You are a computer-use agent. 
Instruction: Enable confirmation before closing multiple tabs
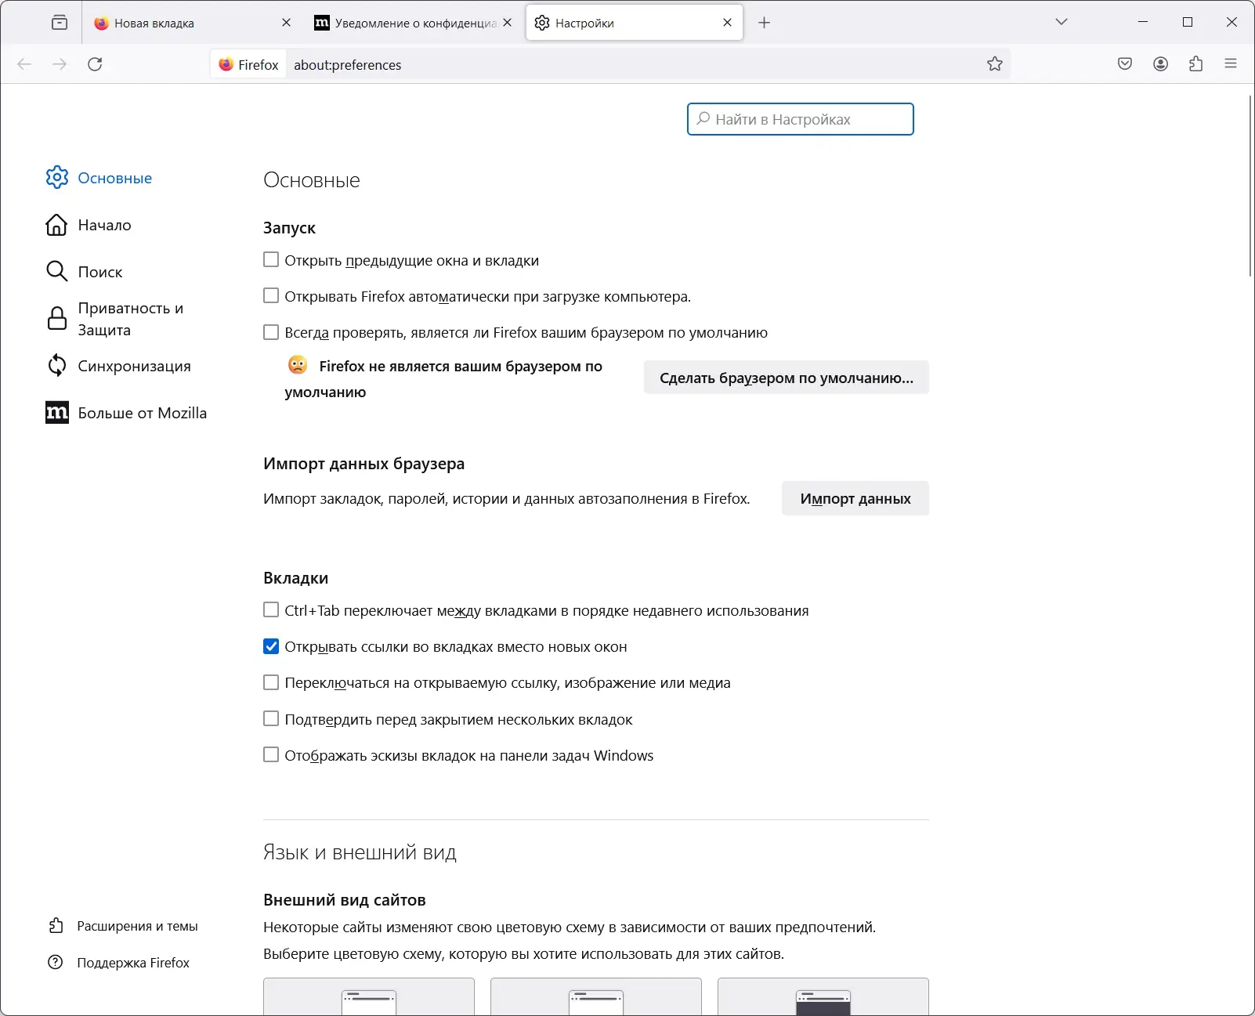point(271,718)
